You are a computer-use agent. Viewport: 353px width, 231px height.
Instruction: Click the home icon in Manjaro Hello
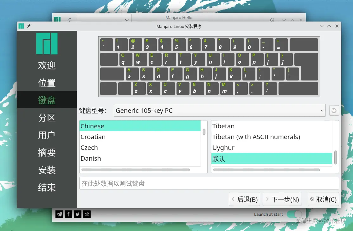pos(69,20)
